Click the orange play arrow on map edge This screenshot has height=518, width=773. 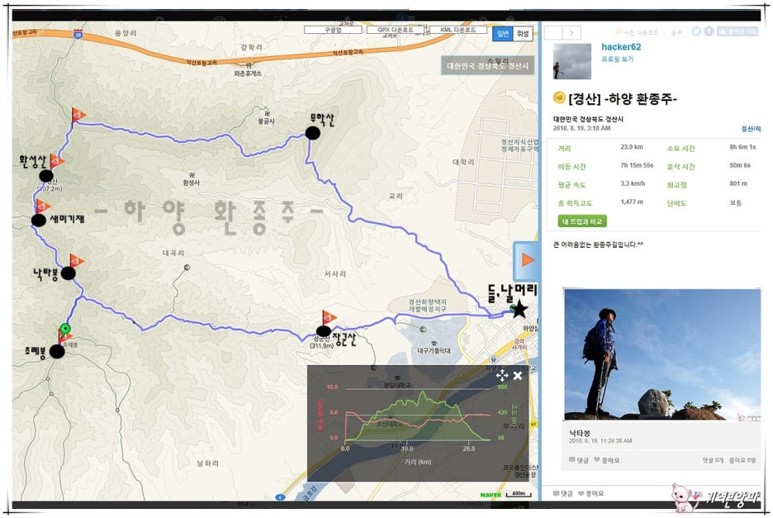click(527, 260)
